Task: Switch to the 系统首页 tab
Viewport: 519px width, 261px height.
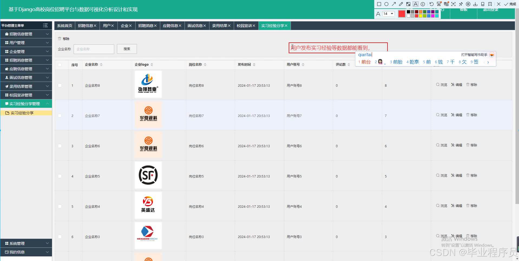Action: tap(65, 26)
